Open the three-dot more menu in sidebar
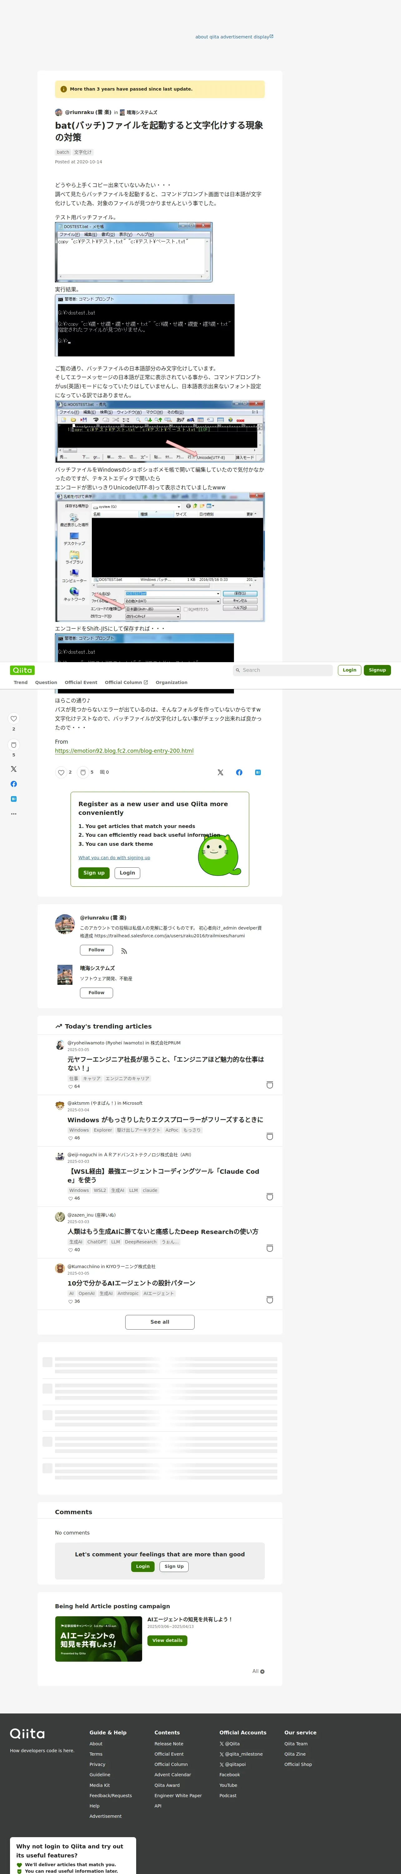 14,814
